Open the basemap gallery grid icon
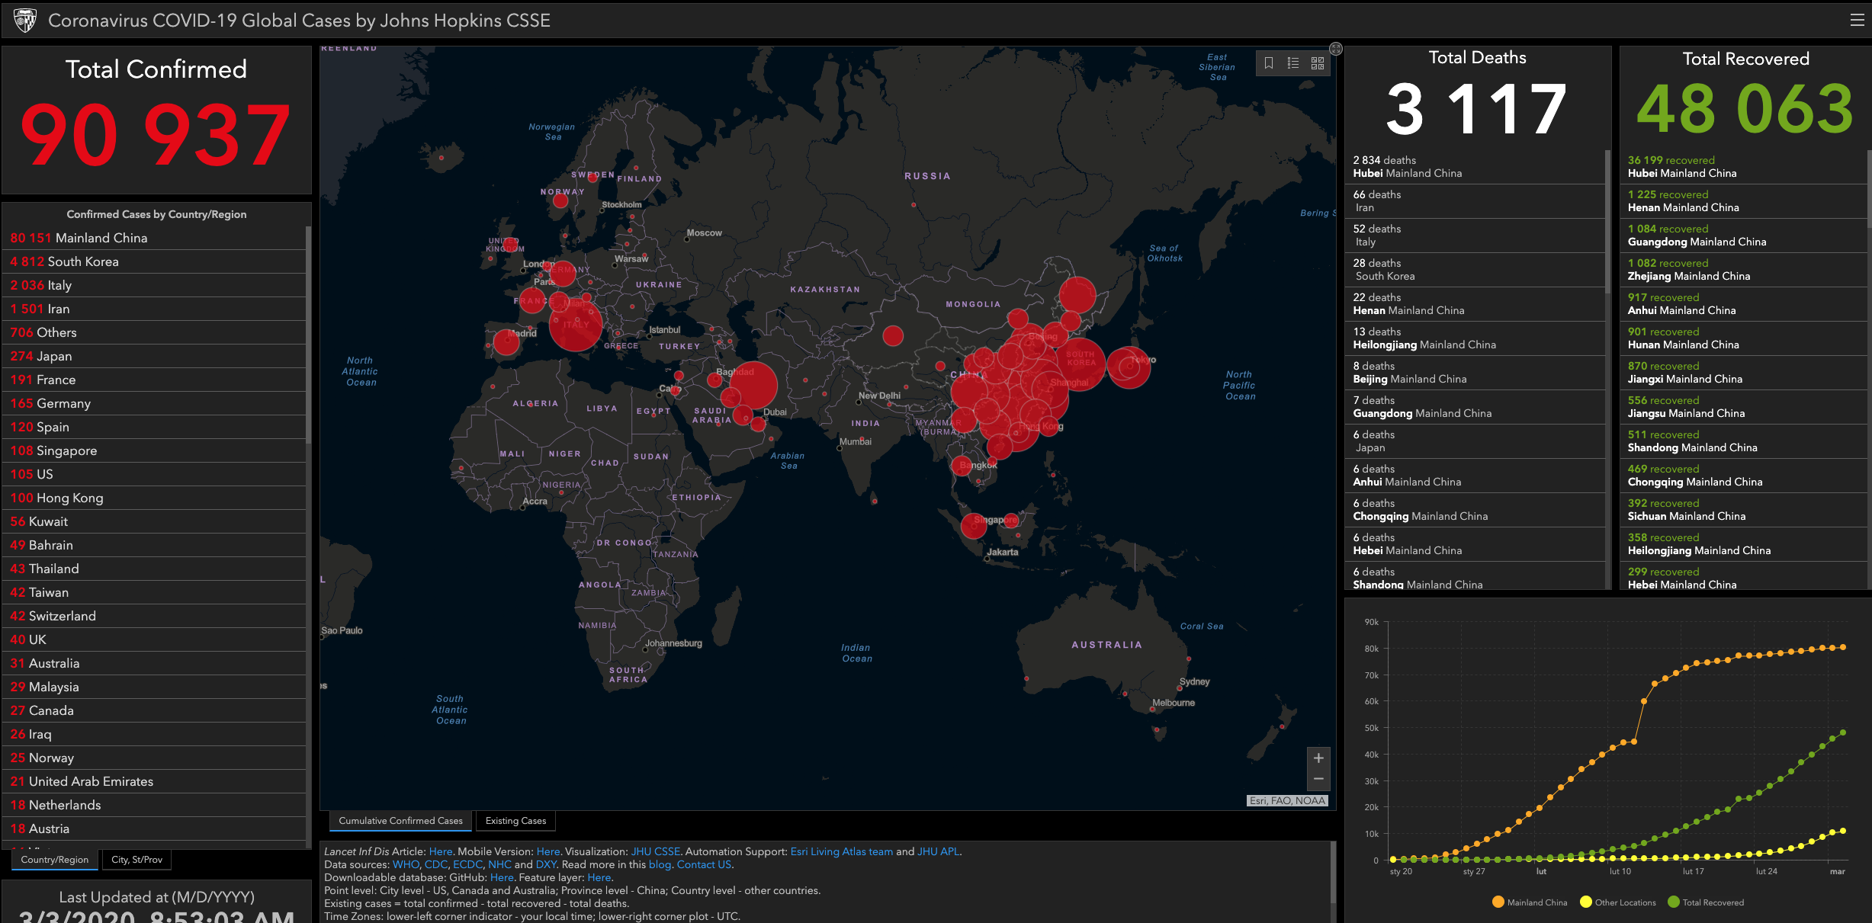Screen dimensions: 1872x923 pos(1318,63)
